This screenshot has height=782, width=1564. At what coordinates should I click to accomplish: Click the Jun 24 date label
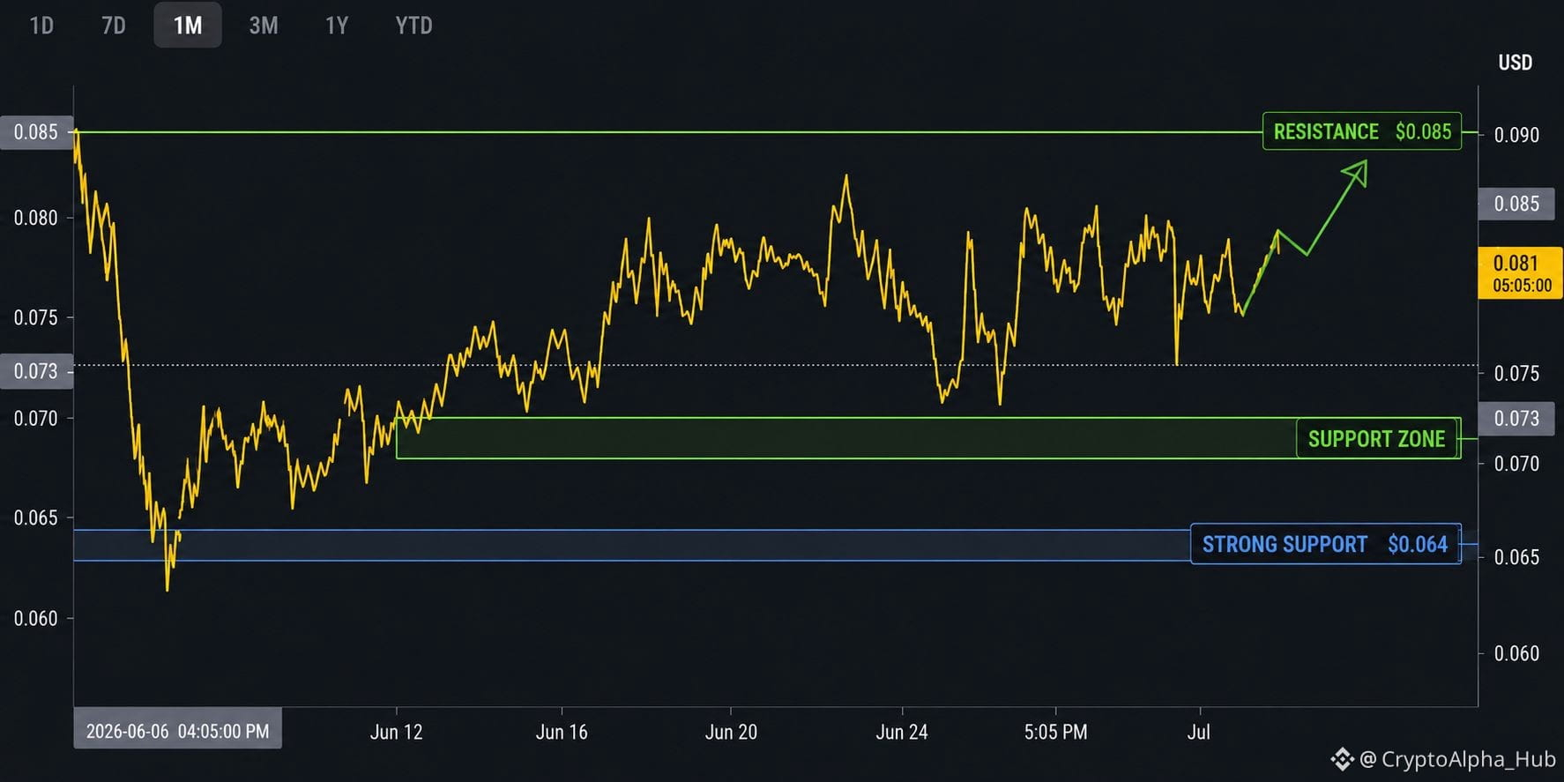pyautogui.click(x=902, y=732)
